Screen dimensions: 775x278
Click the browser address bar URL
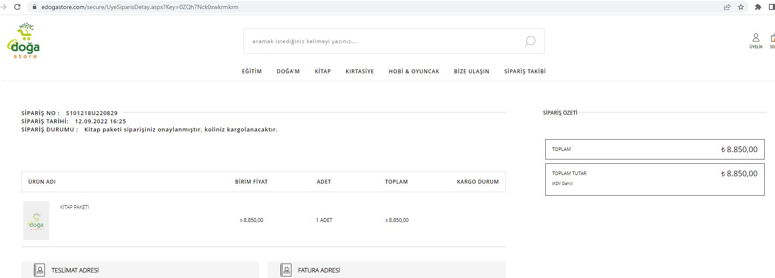pyautogui.click(x=140, y=7)
